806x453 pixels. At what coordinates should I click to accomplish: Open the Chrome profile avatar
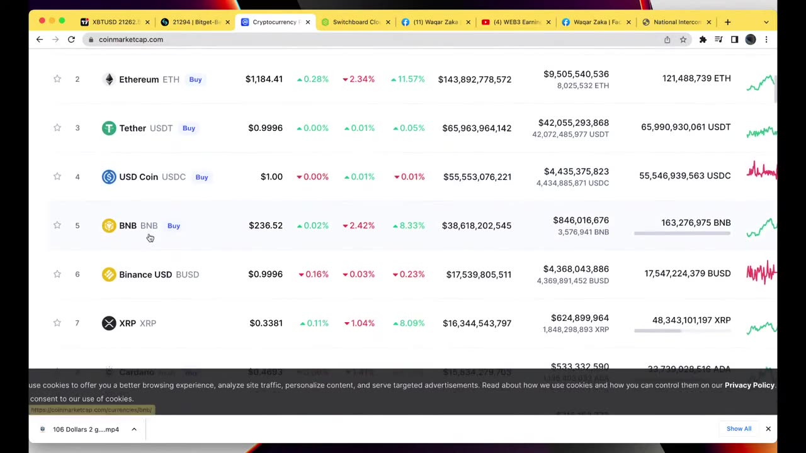[750, 40]
